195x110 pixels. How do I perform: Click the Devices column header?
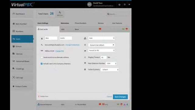(101, 23)
